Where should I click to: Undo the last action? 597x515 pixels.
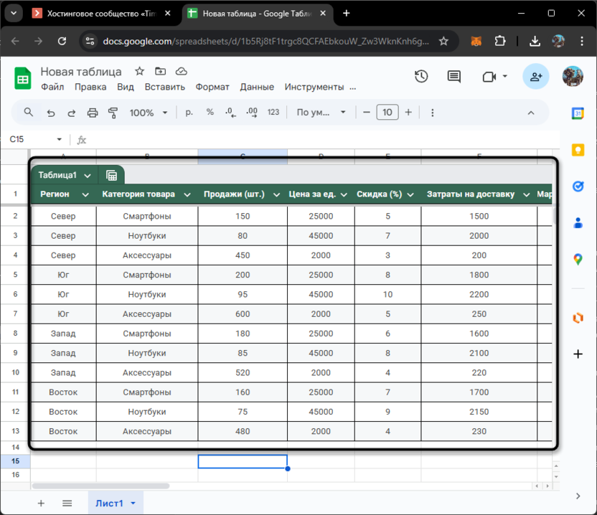(50, 113)
